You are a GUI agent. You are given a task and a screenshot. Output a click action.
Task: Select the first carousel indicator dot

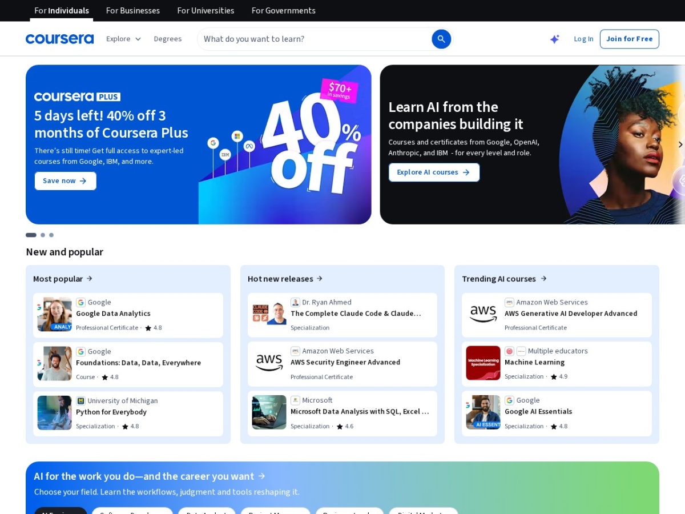[x=31, y=235]
